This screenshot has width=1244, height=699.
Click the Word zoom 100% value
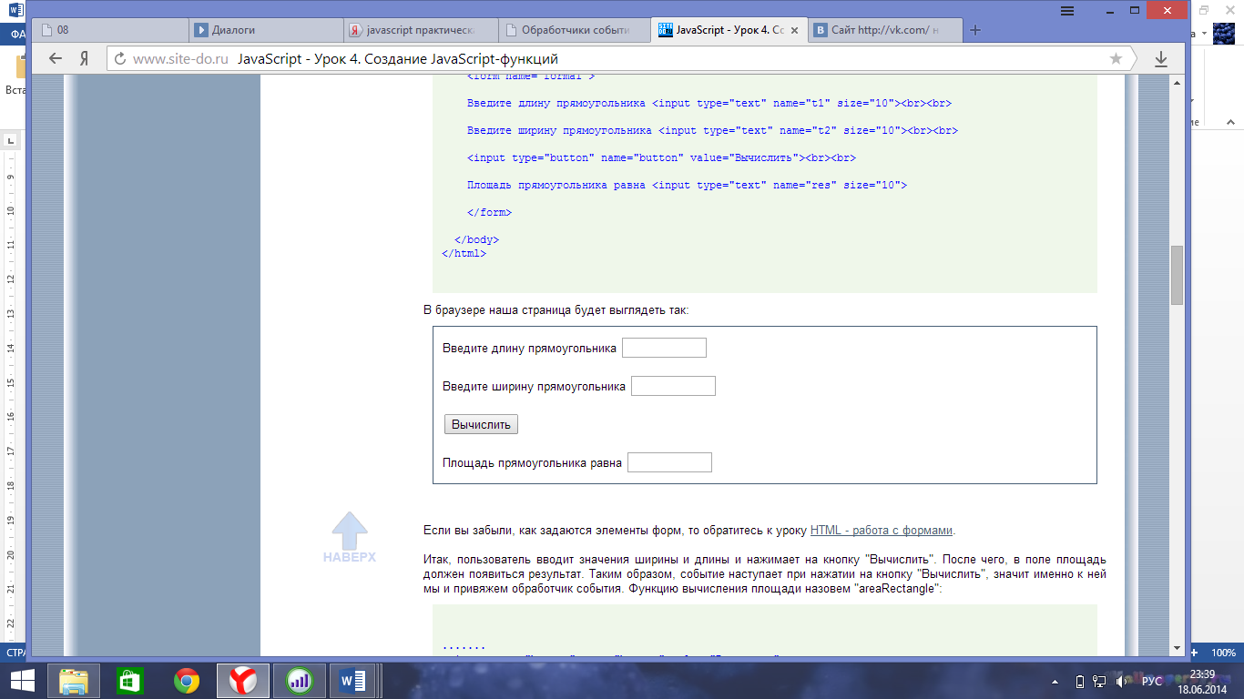click(x=1223, y=653)
